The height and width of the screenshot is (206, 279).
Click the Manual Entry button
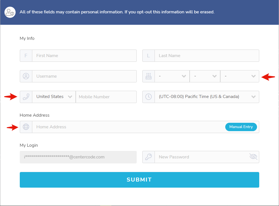click(241, 127)
